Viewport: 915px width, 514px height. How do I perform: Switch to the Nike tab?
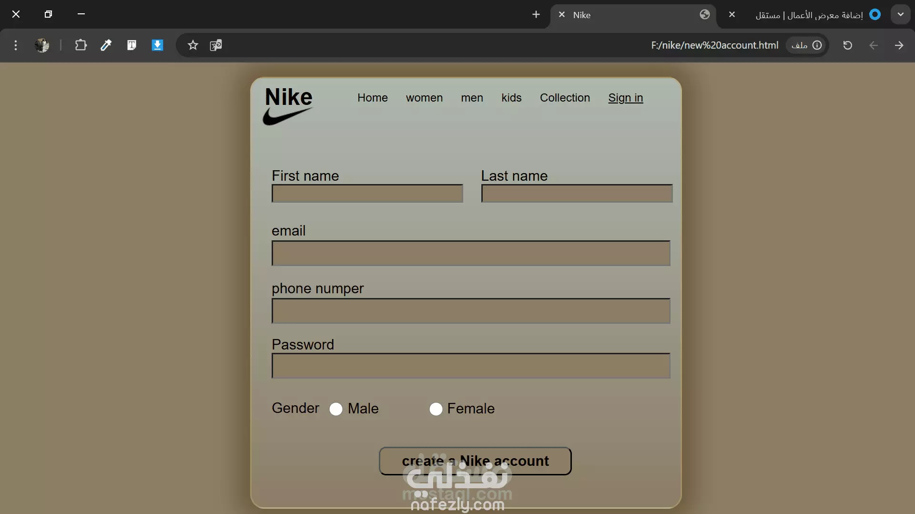633,15
